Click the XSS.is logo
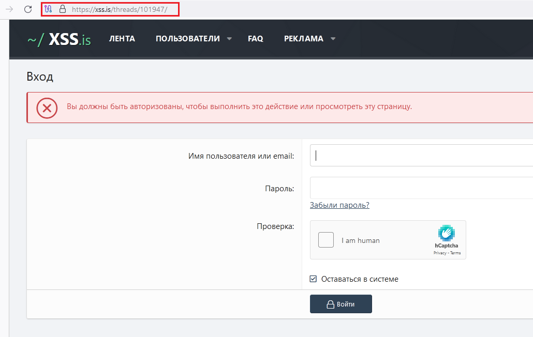The image size is (533, 337). click(59, 39)
